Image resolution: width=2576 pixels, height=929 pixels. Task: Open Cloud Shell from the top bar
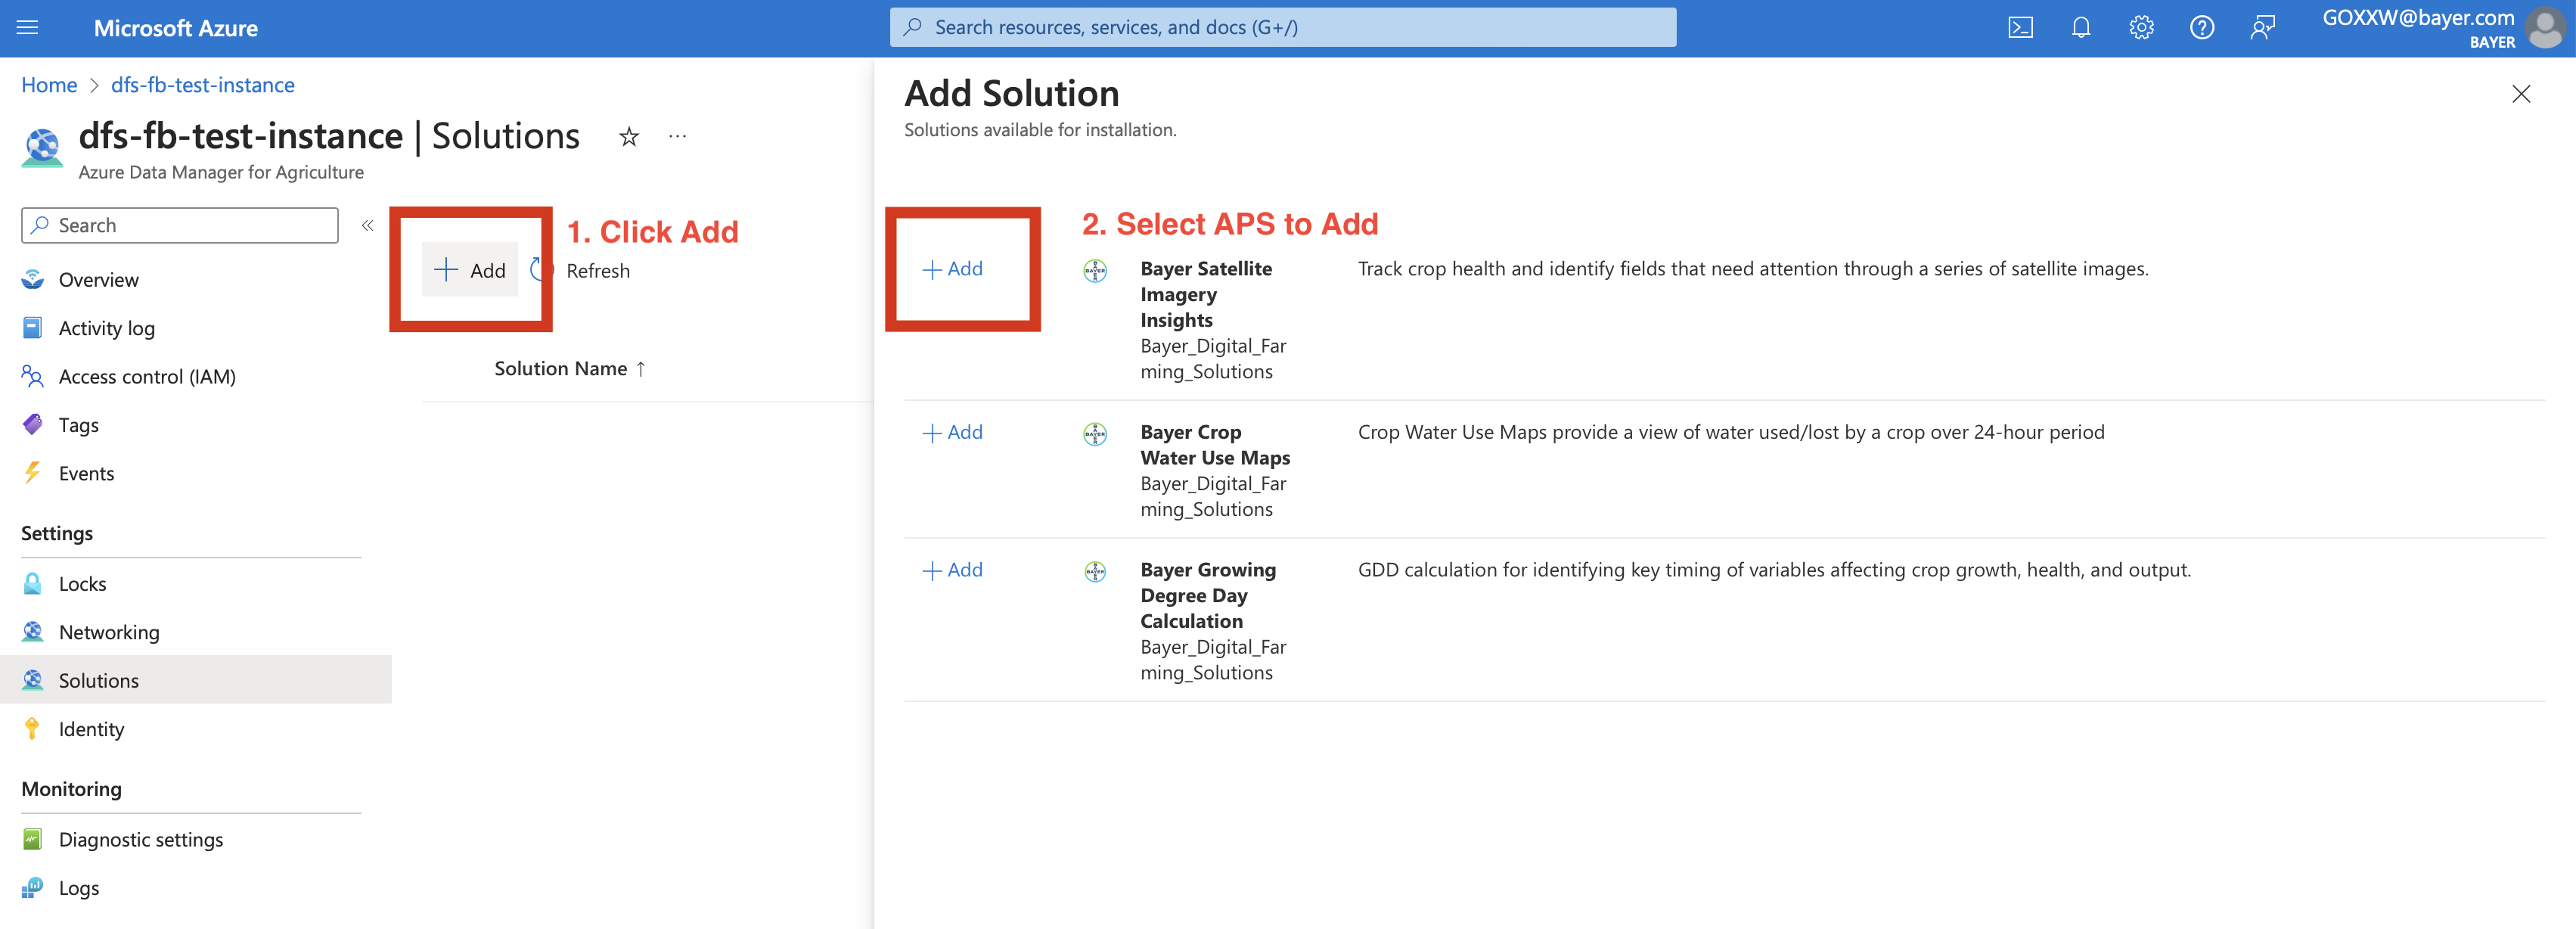(x=2020, y=28)
